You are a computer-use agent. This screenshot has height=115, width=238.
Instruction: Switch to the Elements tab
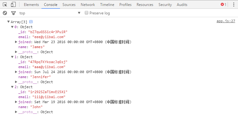pos(31,5)
